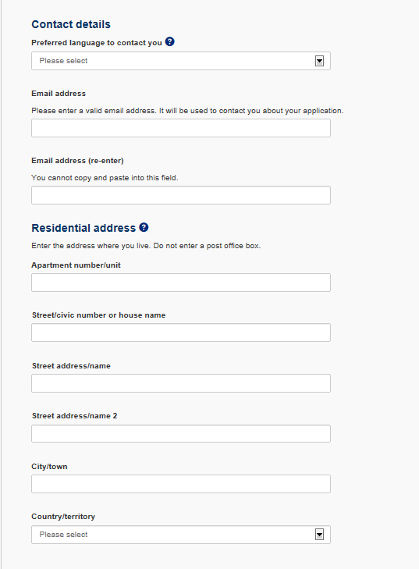Click the Contact details heading
Viewport: 419px width, 569px height.
tap(71, 24)
